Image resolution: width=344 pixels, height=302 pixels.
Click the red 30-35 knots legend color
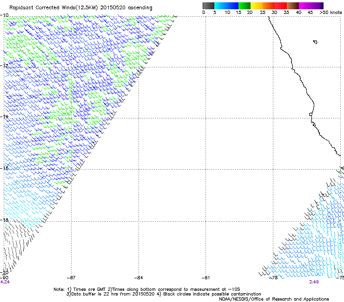[281, 6]
